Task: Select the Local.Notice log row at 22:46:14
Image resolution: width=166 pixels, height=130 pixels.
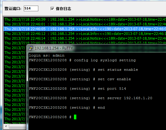Action: tap(85, 38)
